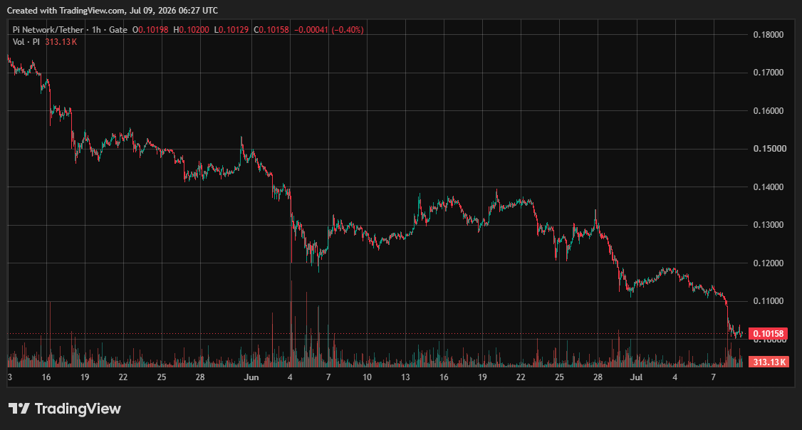802x430 pixels.
Task: Click the Gate exchange label
Action: [x=118, y=30]
